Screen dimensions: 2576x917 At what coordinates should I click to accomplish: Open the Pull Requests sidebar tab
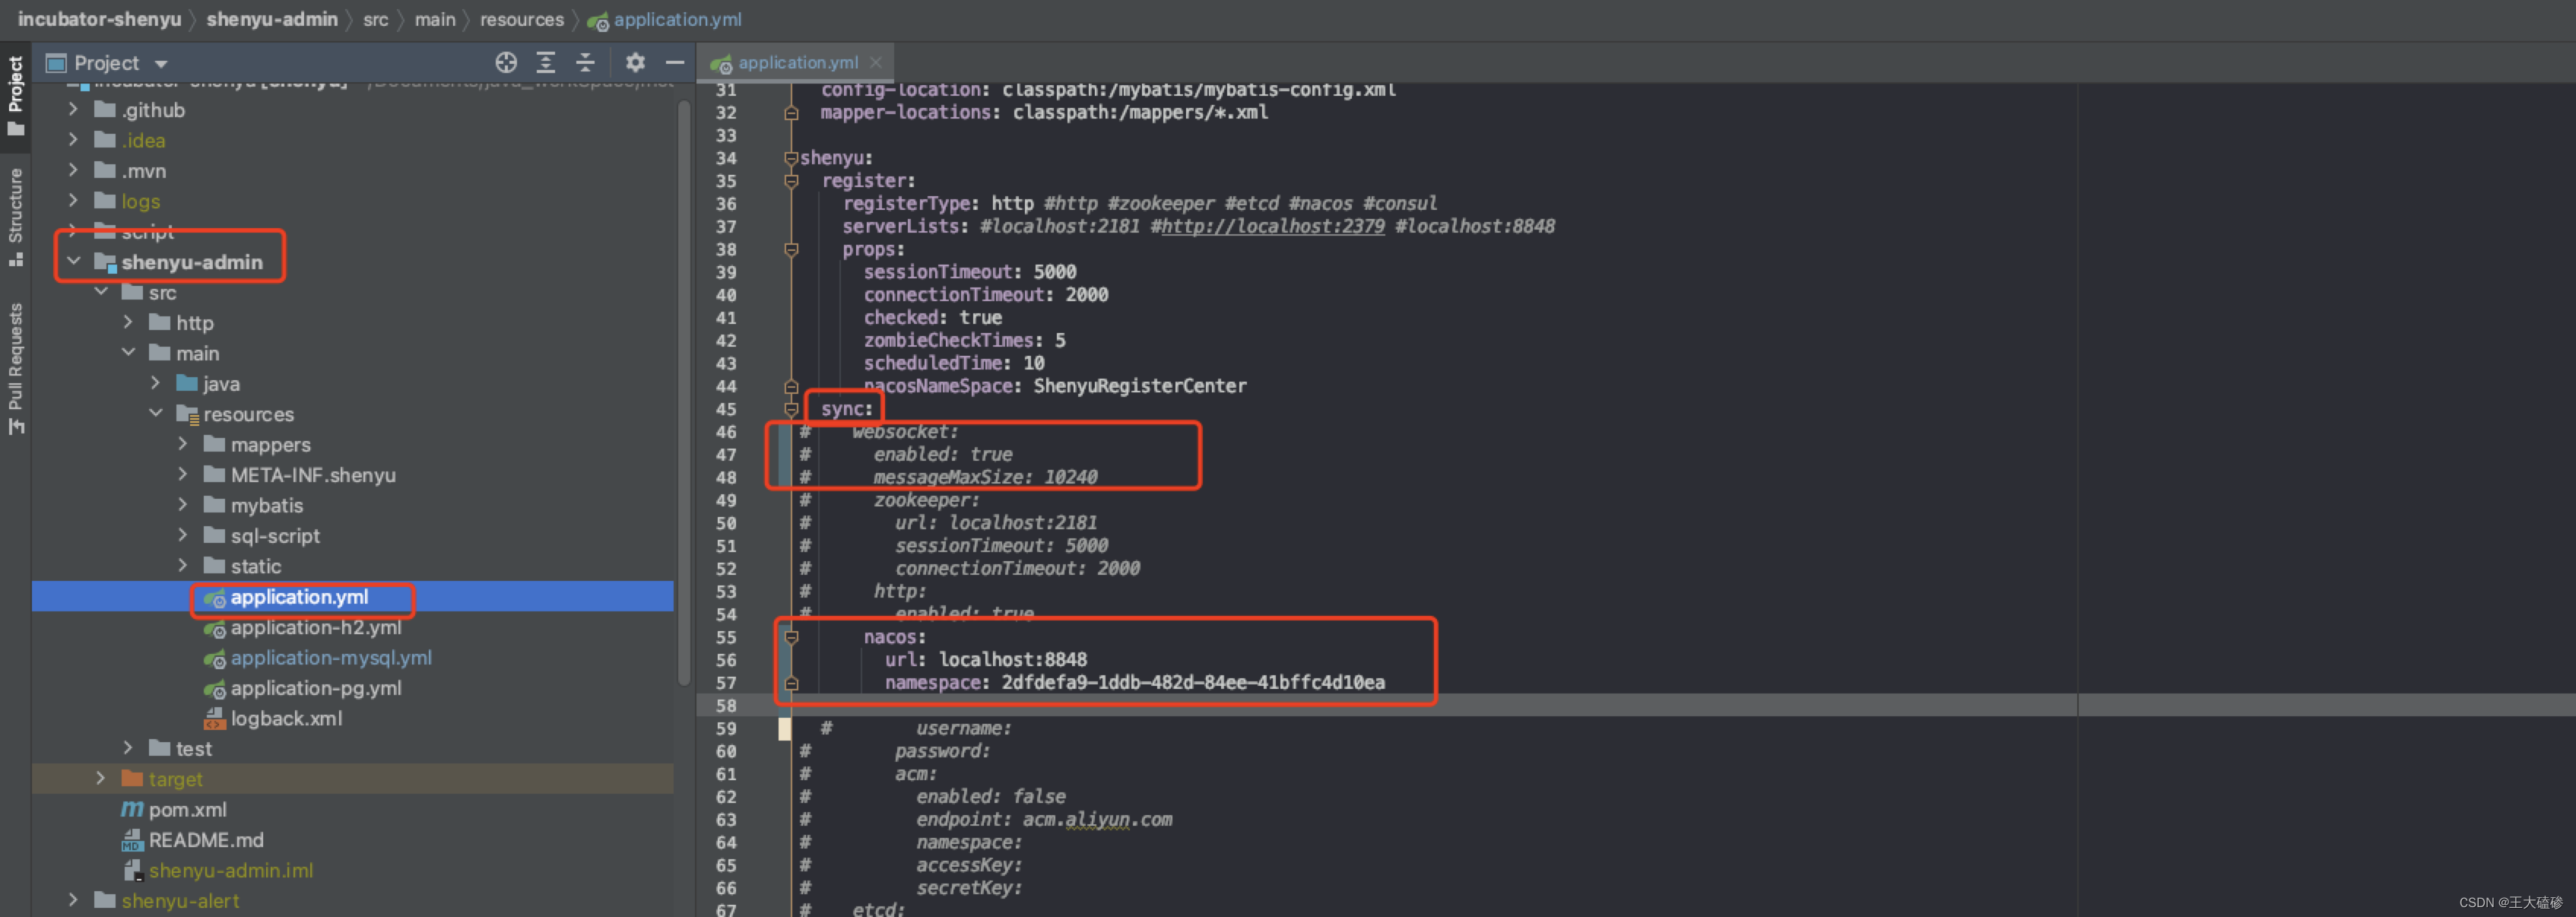coord(15,368)
